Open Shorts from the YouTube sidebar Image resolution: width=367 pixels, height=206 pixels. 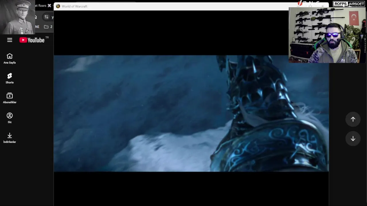[10, 78]
